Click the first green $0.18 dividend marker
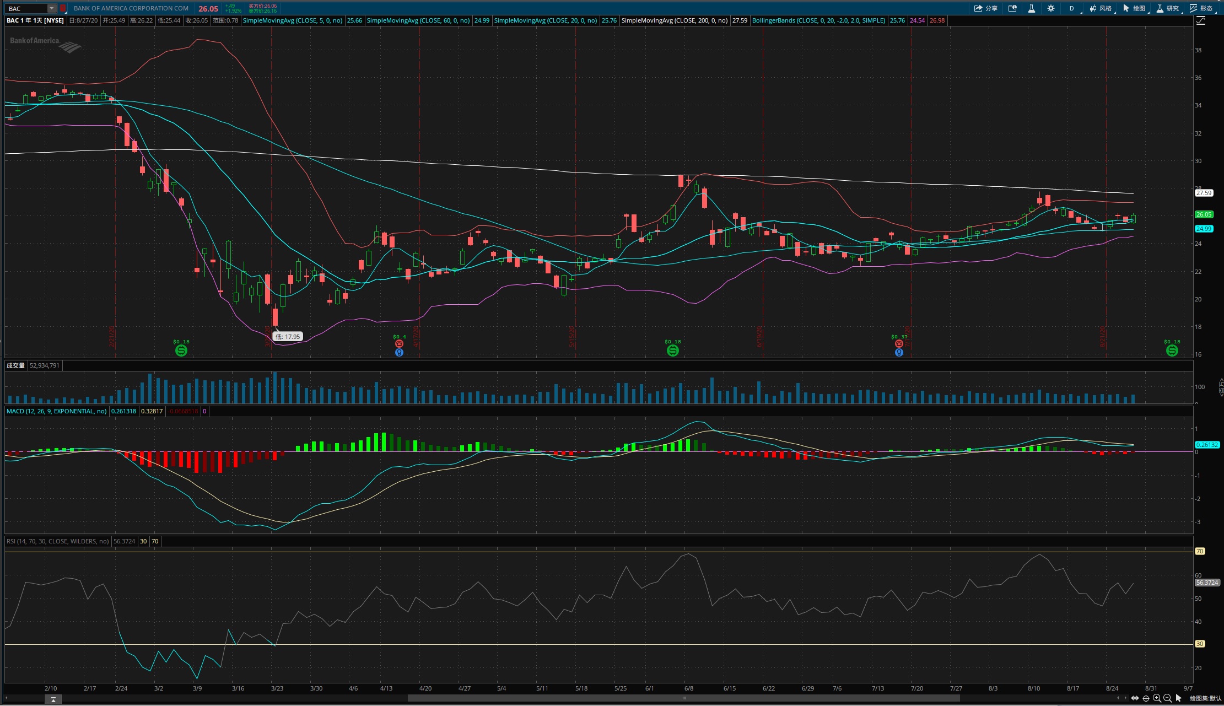Viewport: 1224px width, 706px height. point(181,351)
